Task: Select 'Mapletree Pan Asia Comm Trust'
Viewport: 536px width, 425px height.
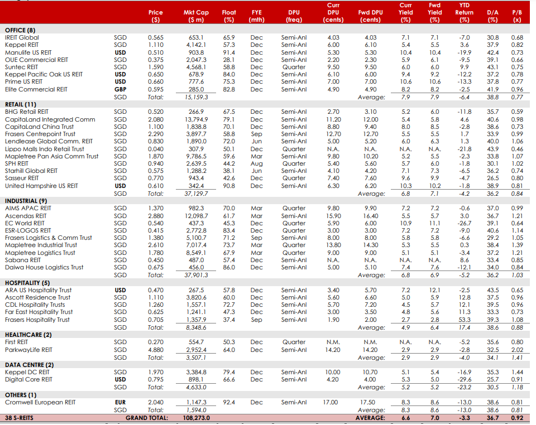Action: (51, 156)
